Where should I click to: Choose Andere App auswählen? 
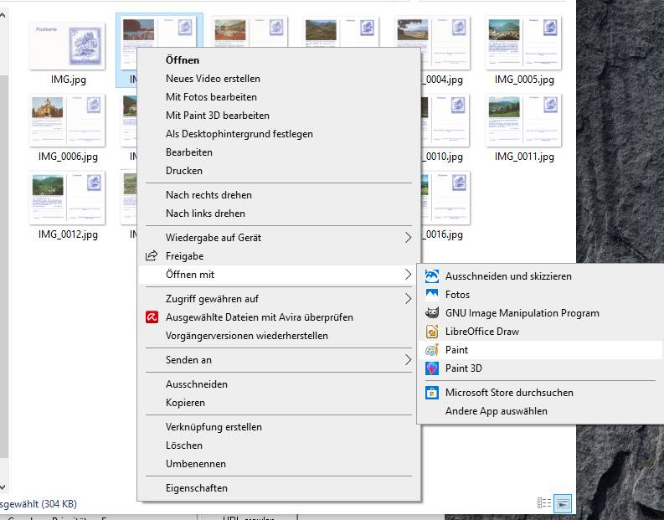tap(497, 411)
